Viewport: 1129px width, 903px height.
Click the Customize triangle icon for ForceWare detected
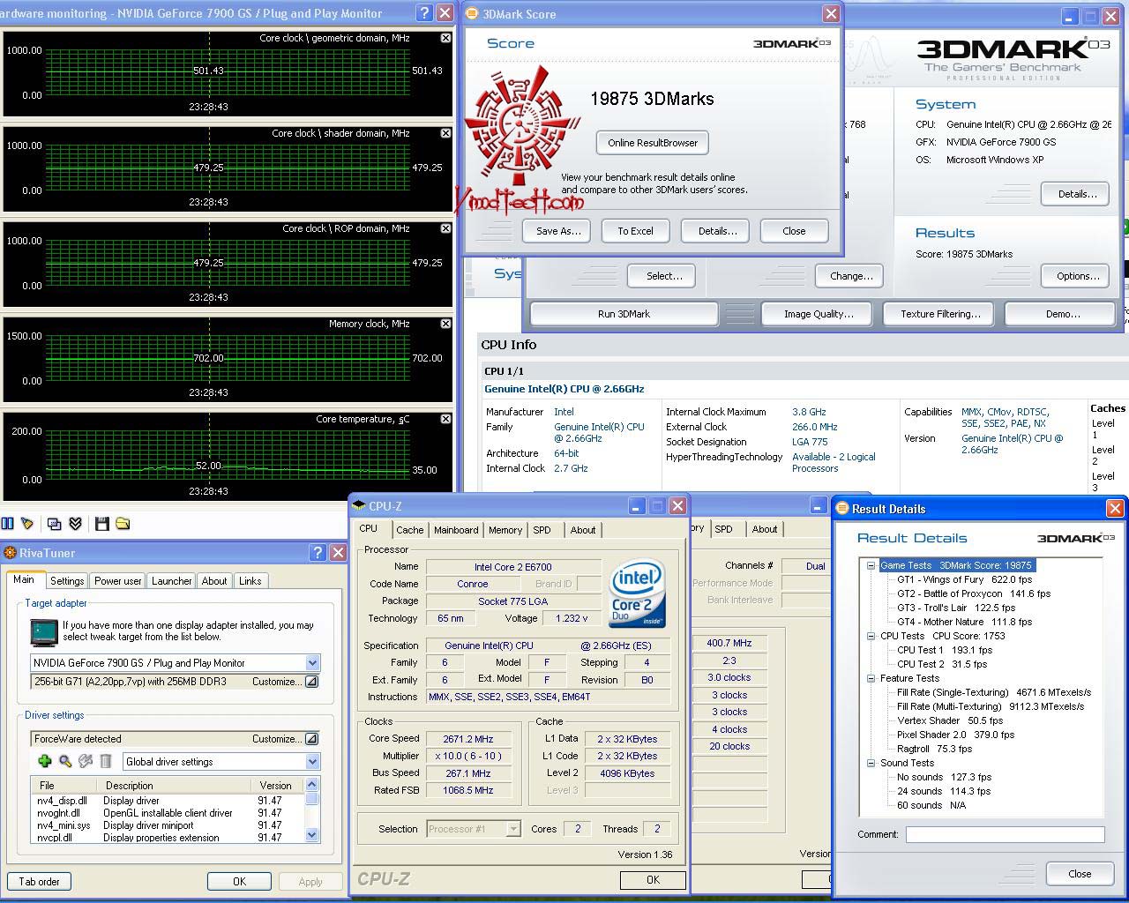coord(311,739)
